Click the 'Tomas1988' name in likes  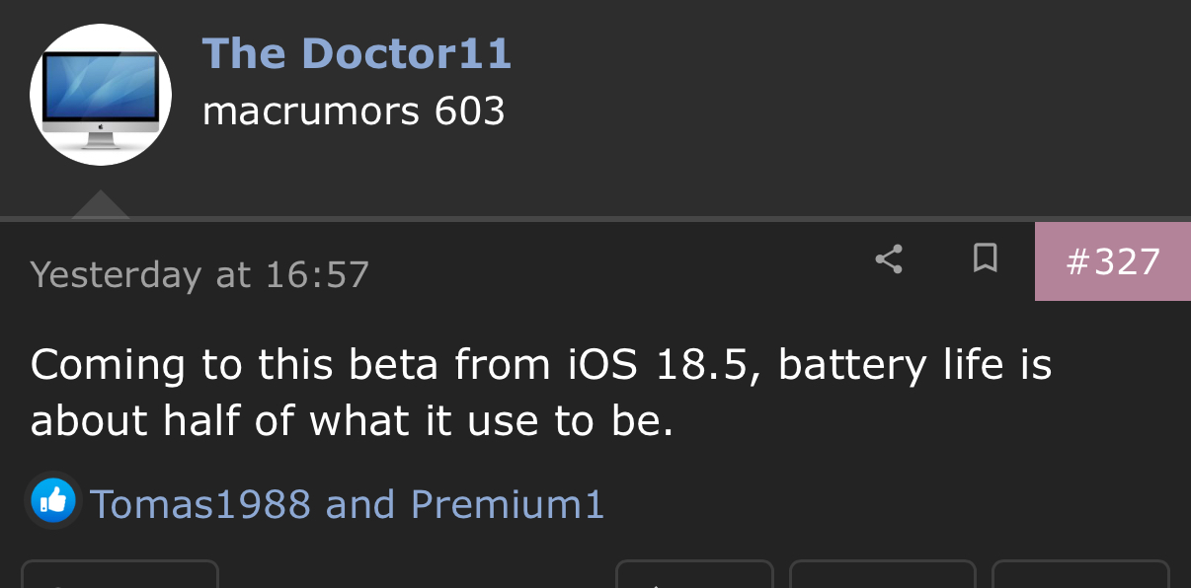coord(200,504)
